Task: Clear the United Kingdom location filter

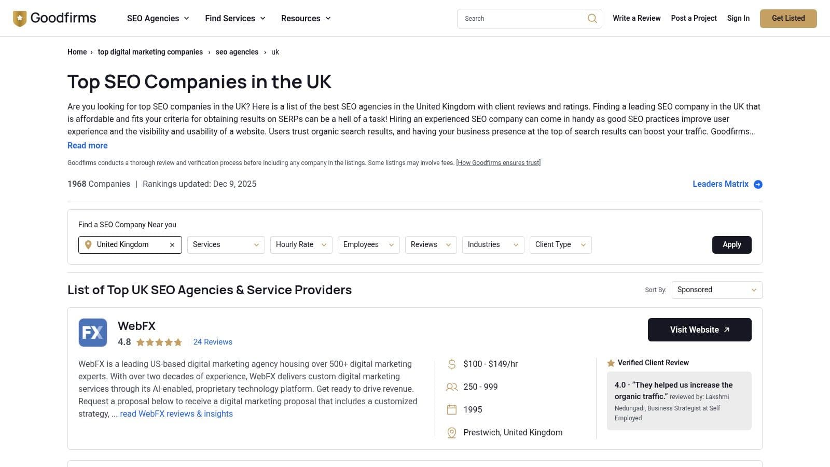Action: (x=172, y=245)
